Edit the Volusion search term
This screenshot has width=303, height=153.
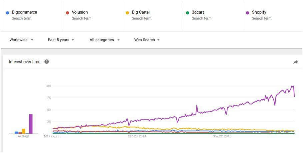(93, 16)
